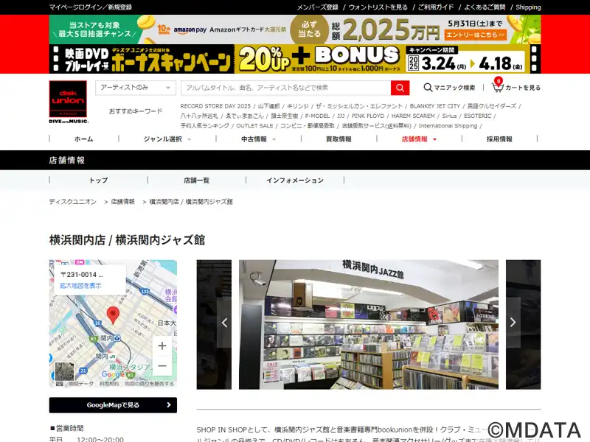
Task: Click BLANKEY JET CITY keyword link
Action: [435, 106]
